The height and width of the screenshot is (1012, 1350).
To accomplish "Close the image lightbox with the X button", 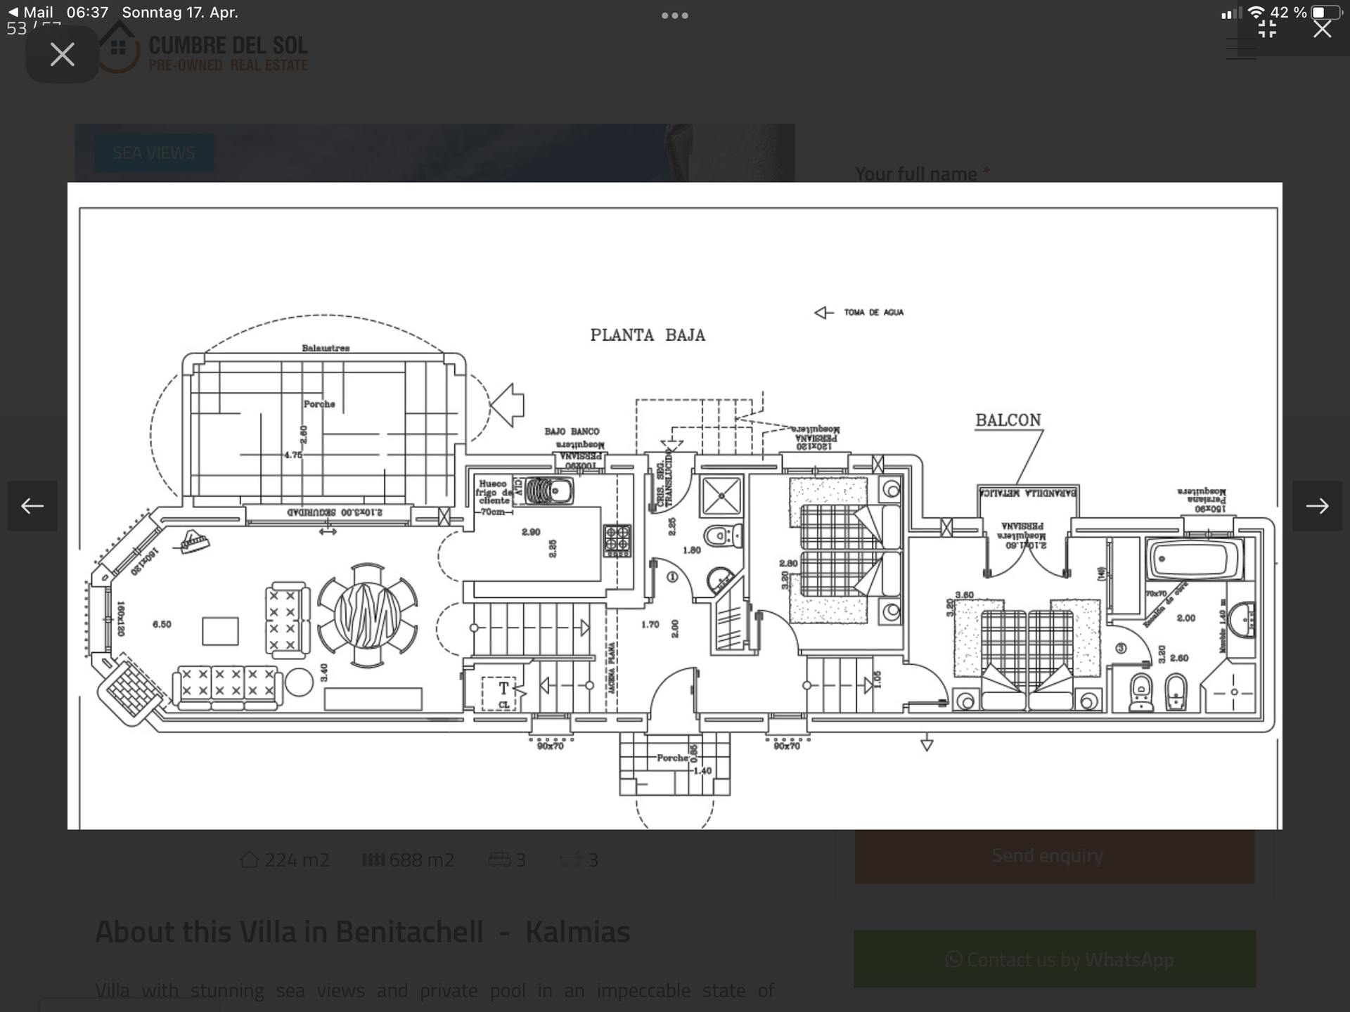I will 62,54.
